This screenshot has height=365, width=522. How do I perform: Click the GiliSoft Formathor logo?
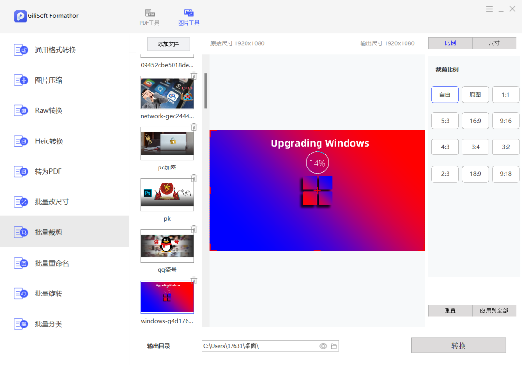(x=20, y=15)
